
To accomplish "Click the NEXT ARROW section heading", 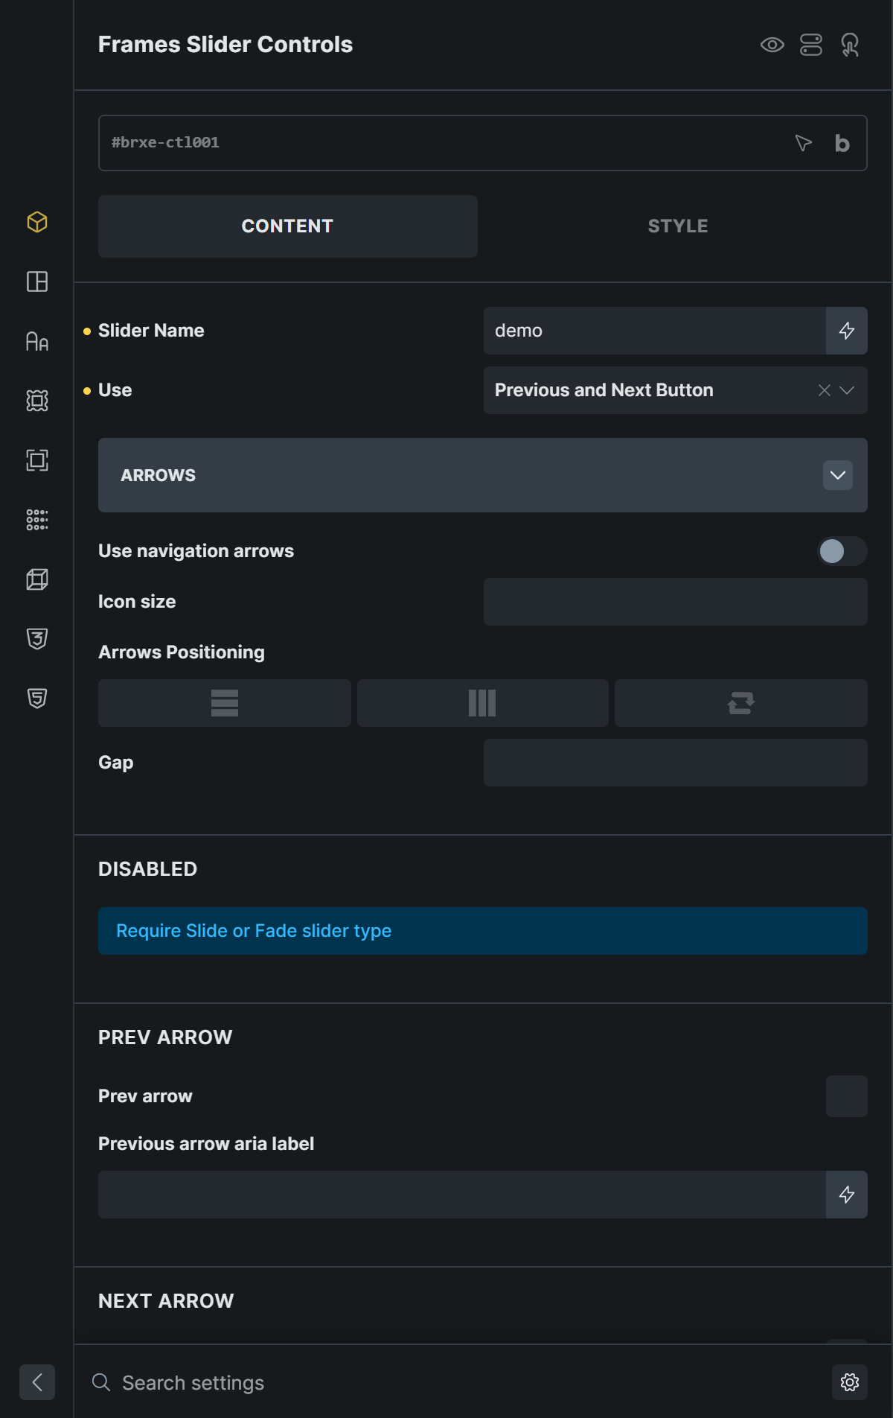I will [166, 1301].
